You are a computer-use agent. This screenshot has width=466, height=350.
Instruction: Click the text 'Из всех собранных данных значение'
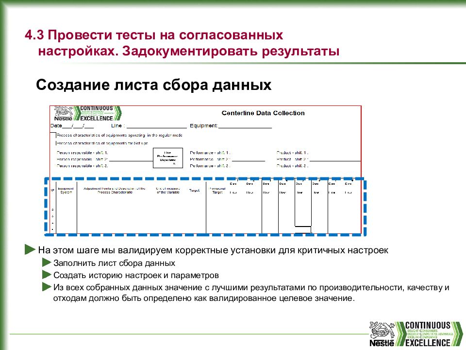coord(128,287)
